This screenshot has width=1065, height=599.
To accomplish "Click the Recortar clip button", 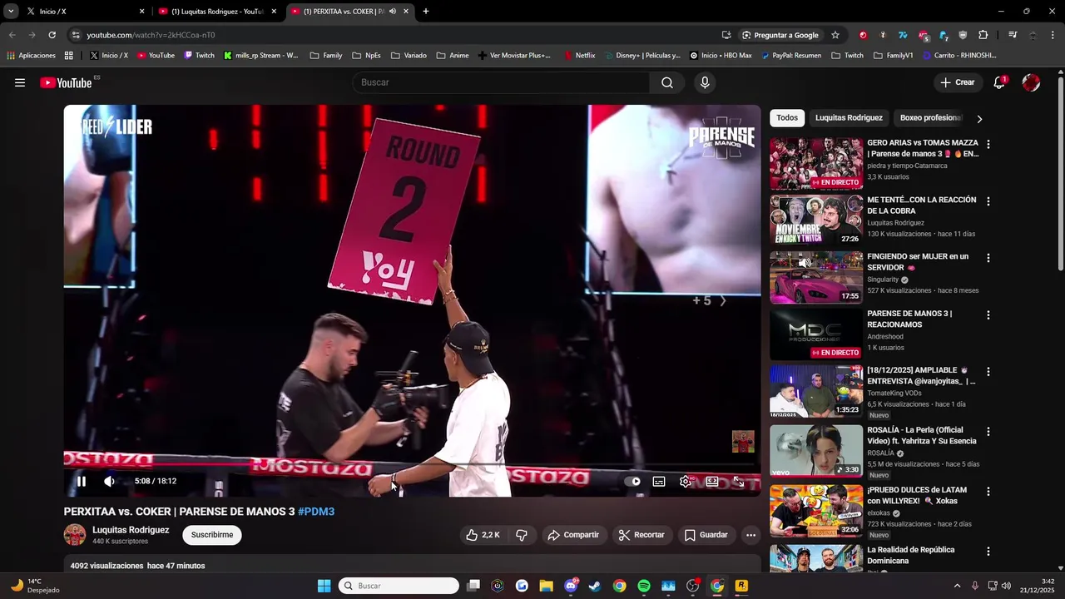I will point(641,535).
